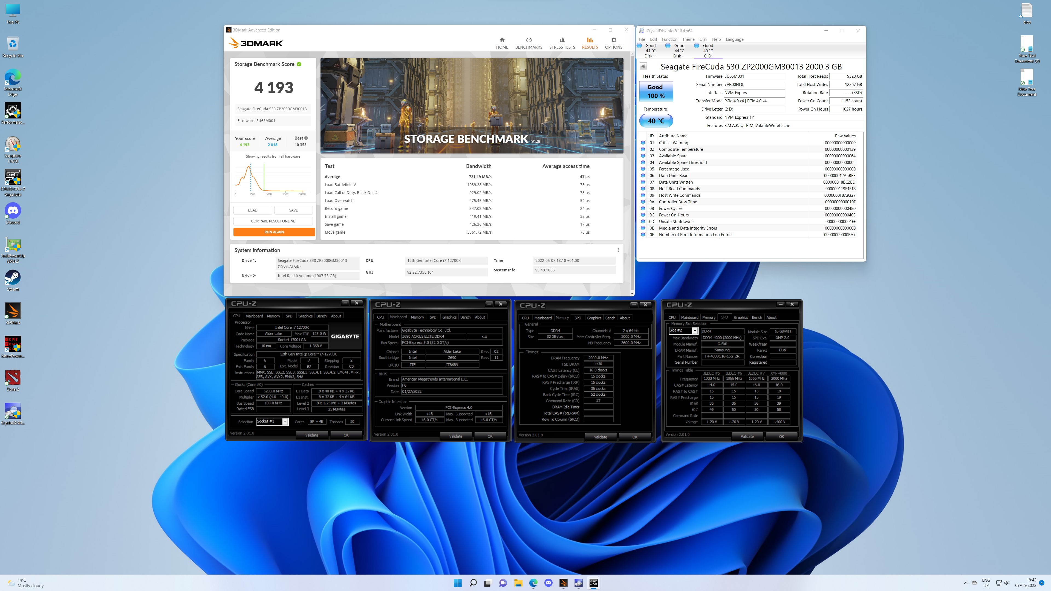Select the Unsafe Shutdowns attribute row
The width and height of the screenshot is (1051, 591).
tap(749, 221)
